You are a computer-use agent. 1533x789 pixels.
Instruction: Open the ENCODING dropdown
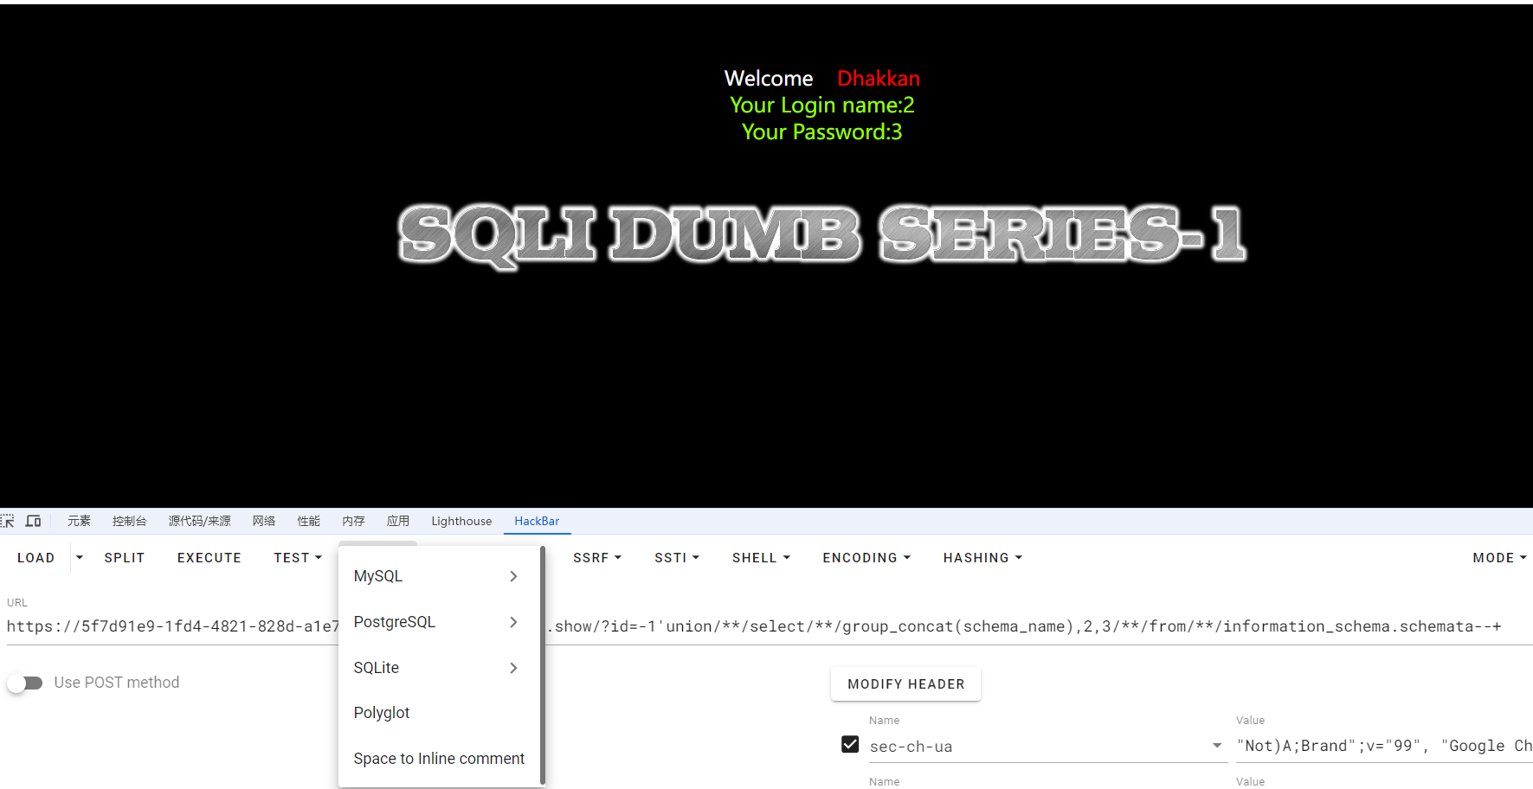tap(865, 557)
